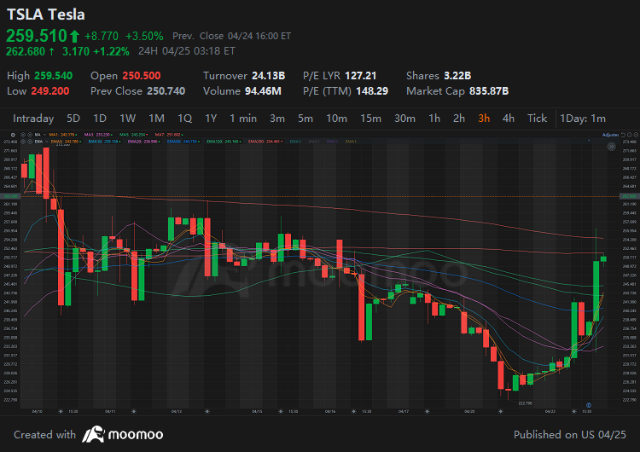Image resolution: width=640 pixels, height=452 pixels.
Task: Select the 1Q timeframe
Action: [x=185, y=119]
